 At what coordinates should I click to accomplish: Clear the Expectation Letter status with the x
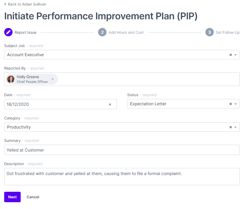coord(231,104)
